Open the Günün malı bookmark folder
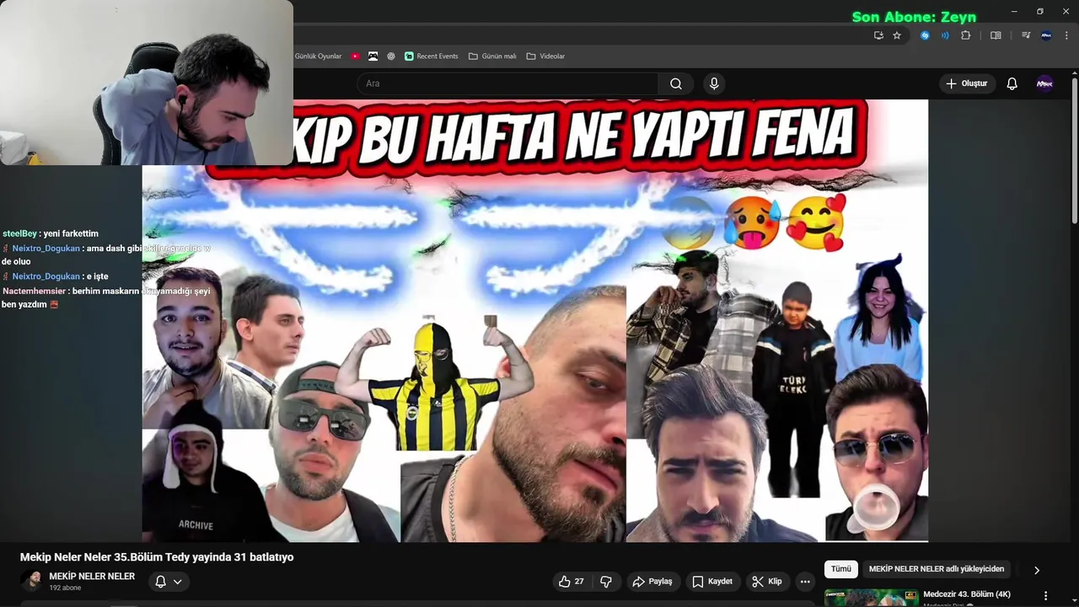 (492, 56)
